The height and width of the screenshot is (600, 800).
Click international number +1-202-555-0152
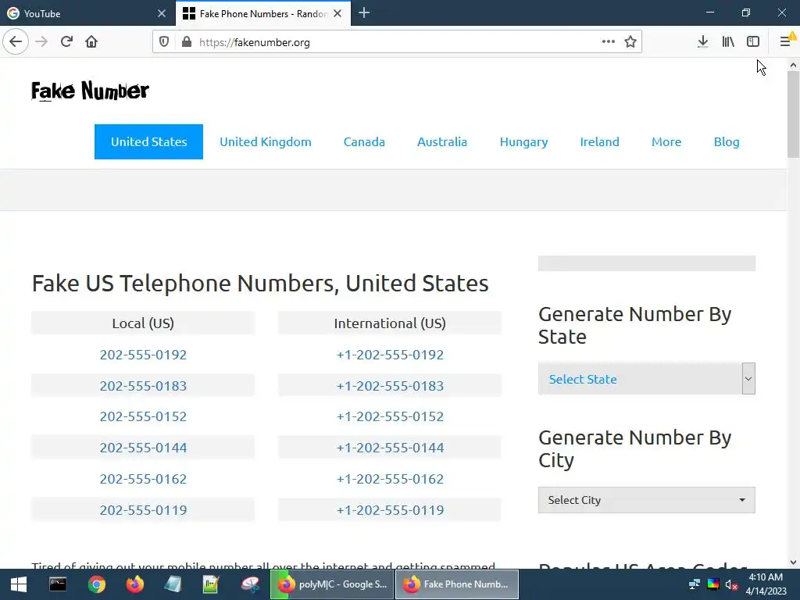391,416
